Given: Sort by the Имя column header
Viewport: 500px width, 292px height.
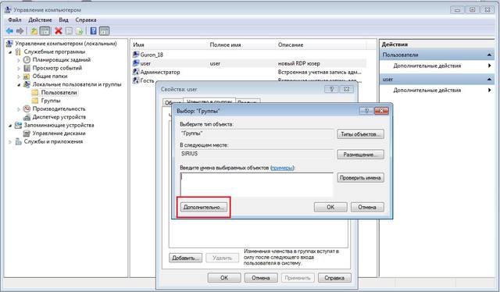Looking at the screenshot, I should point(169,45).
